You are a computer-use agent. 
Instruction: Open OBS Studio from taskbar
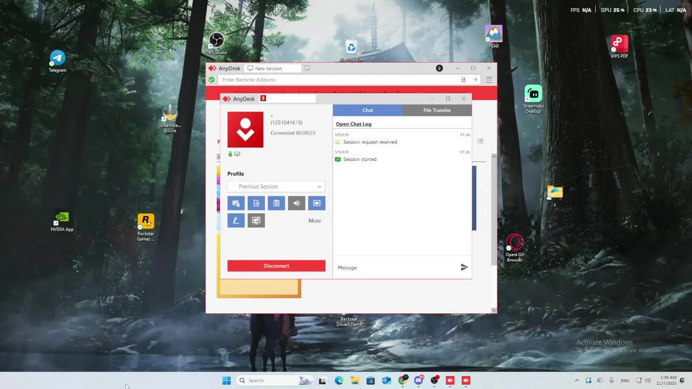[434, 380]
